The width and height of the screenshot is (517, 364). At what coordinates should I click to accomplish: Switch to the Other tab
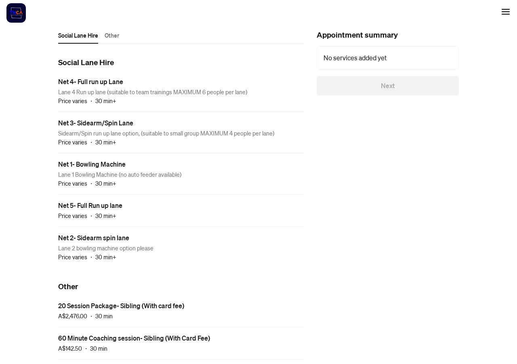(x=112, y=36)
